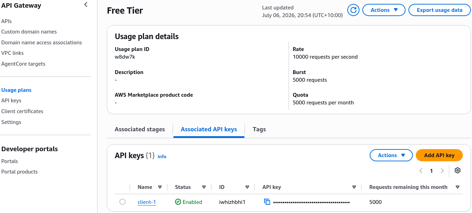
Task: Open AgentCore targets page
Action: pyautogui.click(x=23, y=64)
